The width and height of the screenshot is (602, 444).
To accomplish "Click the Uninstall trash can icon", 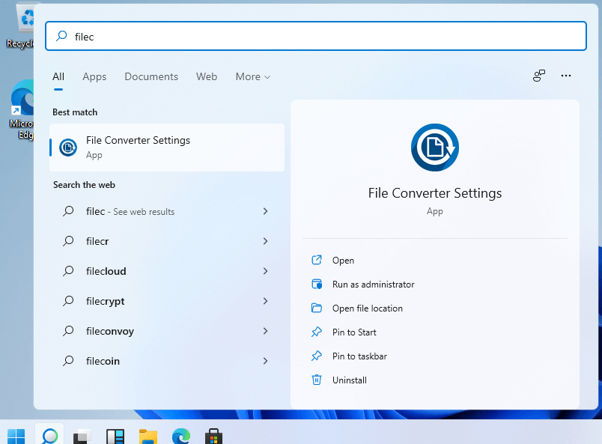I will [317, 380].
